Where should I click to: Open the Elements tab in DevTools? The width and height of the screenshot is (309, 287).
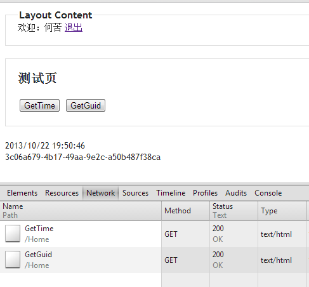pos(22,193)
